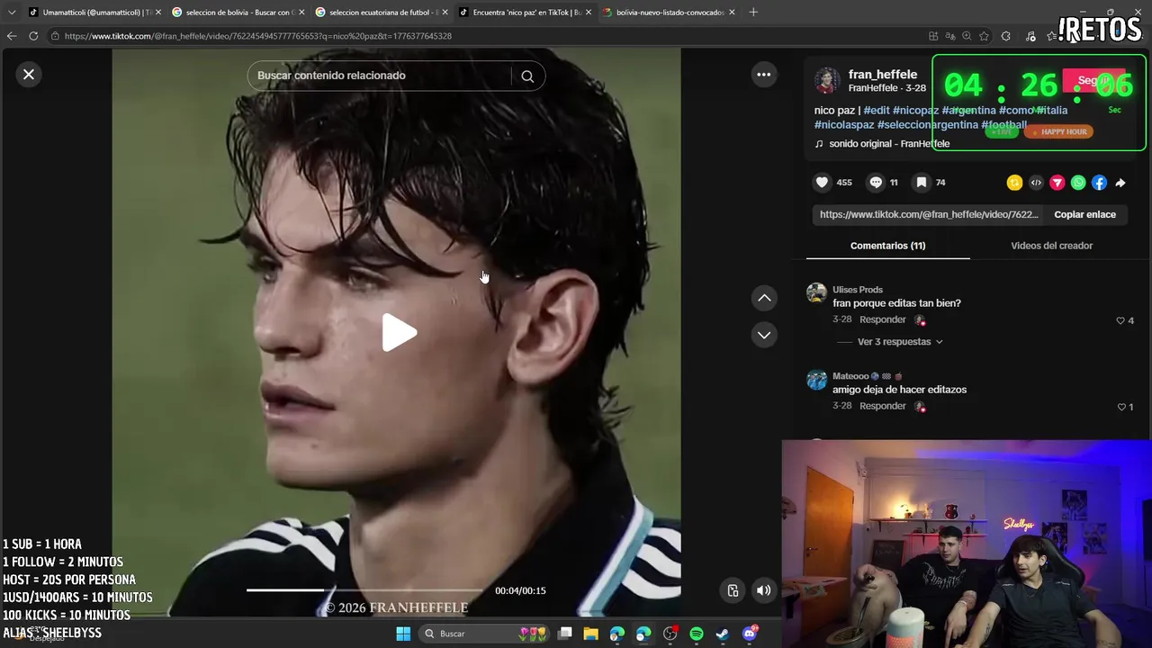Switch to 'Comentarios (11)' tab
The height and width of the screenshot is (648, 1152).
pos(887,246)
